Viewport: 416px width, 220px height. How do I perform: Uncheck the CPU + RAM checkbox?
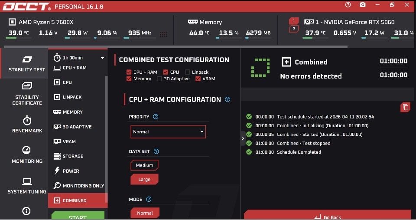pos(129,72)
